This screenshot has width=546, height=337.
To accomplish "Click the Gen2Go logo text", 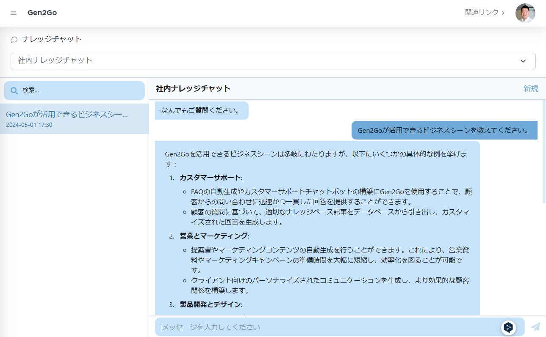I will pos(42,13).
